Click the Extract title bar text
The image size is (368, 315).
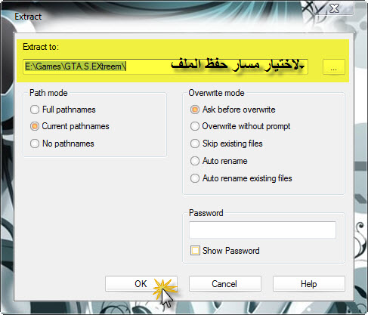28,17
